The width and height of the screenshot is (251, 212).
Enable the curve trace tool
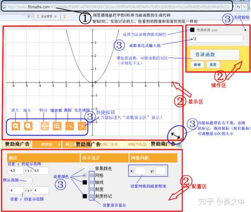69,126
